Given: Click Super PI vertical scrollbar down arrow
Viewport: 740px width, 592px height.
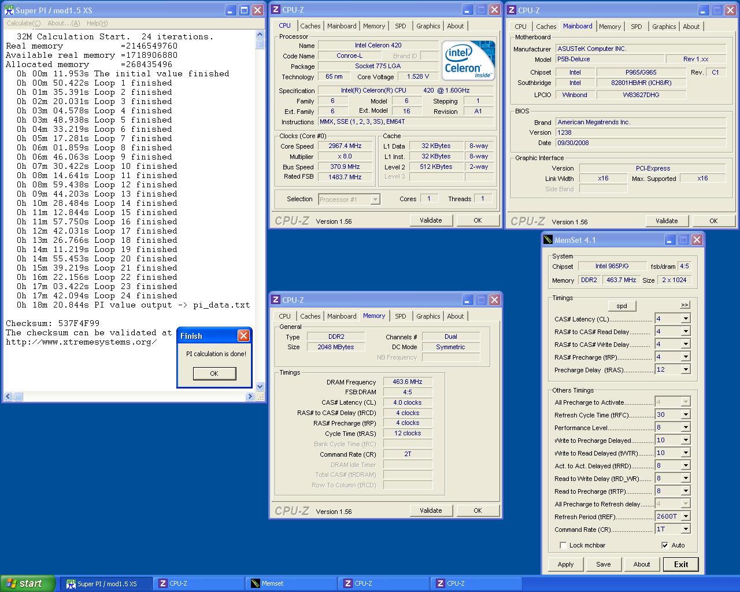Looking at the screenshot, I should pyautogui.click(x=260, y=387).
